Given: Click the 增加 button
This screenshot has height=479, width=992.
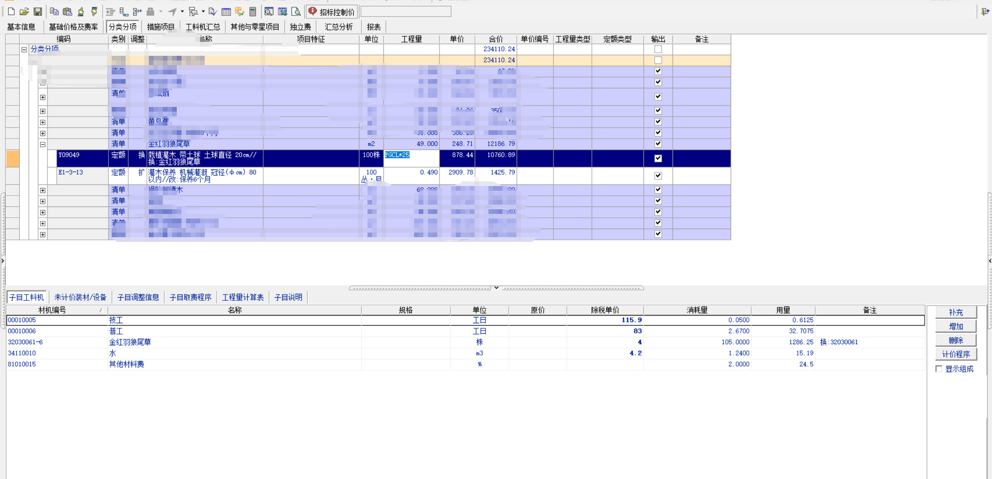Looking at the screenshot, I should click(956, 326).
